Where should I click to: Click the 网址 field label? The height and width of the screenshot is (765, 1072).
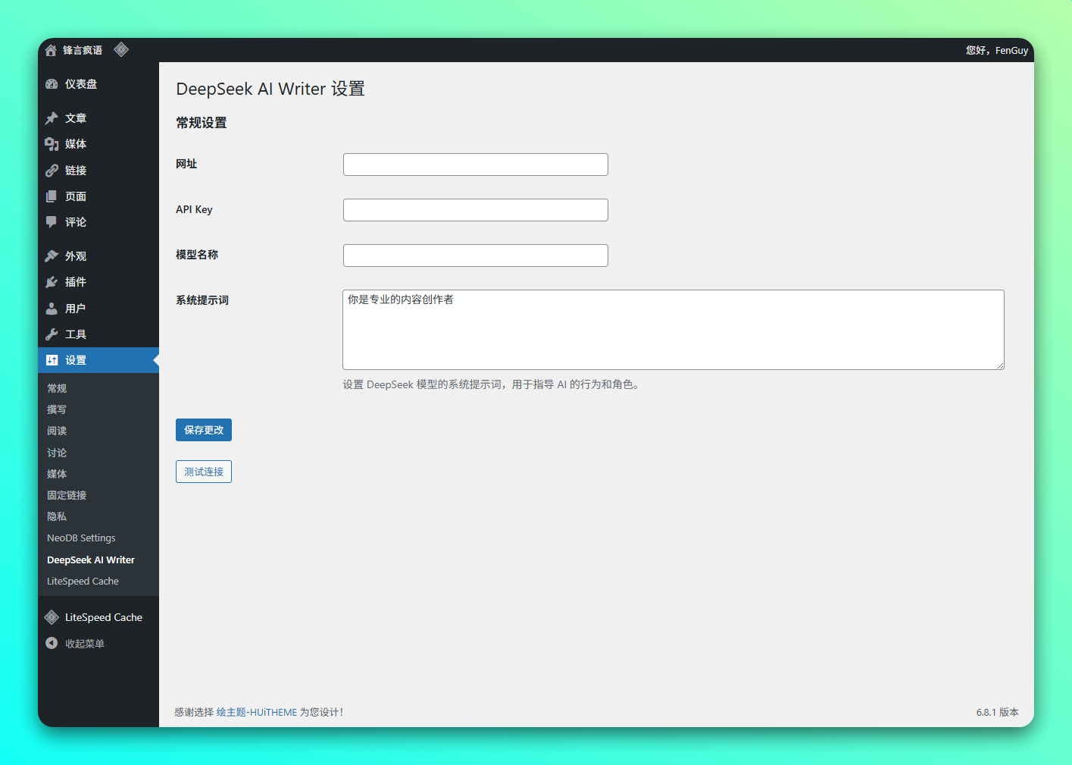coord(186,164)
